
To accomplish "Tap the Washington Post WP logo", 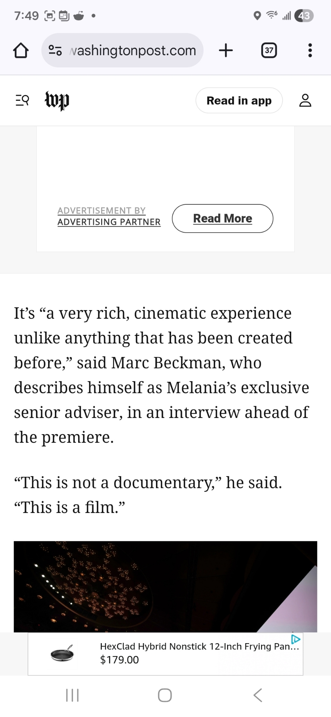I will pyautogui.click(x=57, y=100).
